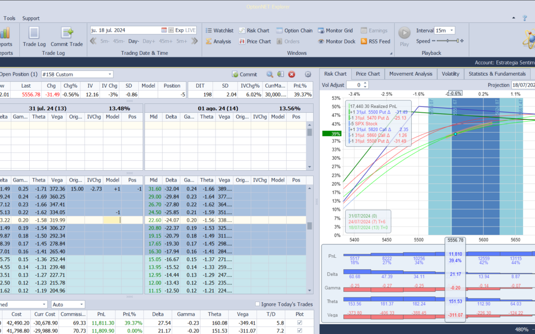Switch to the Movement Analysis tab
This screenshot has height=334, width=535.
coord(411,74)
